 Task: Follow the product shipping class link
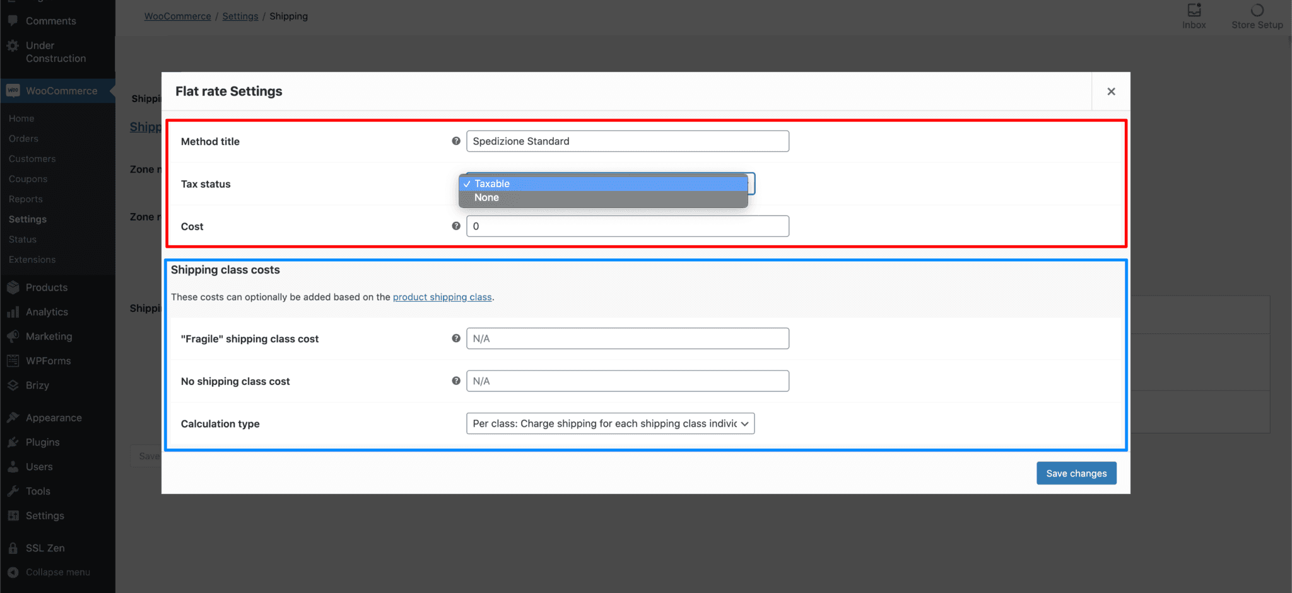click(x=442, y=297)
